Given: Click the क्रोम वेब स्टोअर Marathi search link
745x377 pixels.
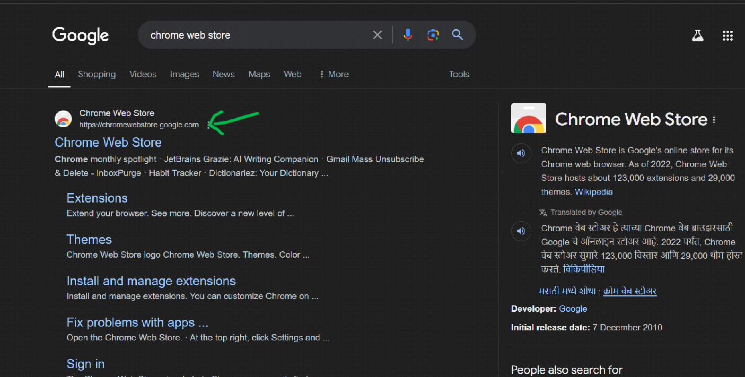Looking at the screenshot, I should click(630, 291).
